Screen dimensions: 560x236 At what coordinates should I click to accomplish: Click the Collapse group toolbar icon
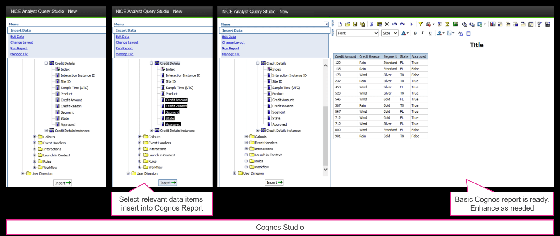coord(540,24)
